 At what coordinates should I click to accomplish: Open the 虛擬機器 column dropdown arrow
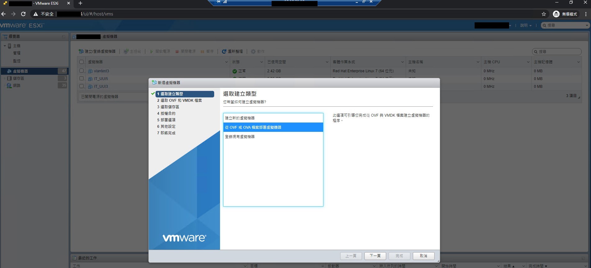click(x=226, y=62)
